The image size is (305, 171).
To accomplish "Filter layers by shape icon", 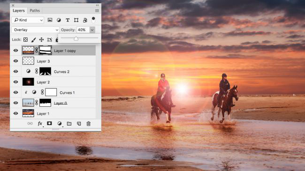I will (x=76, y=20).
